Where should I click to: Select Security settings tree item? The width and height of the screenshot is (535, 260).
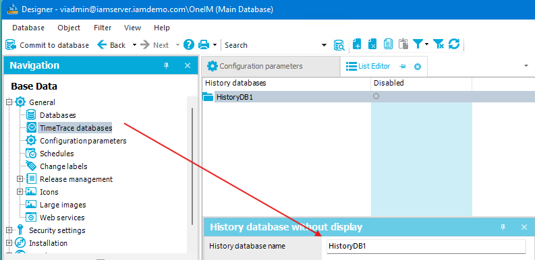point(57,230)
